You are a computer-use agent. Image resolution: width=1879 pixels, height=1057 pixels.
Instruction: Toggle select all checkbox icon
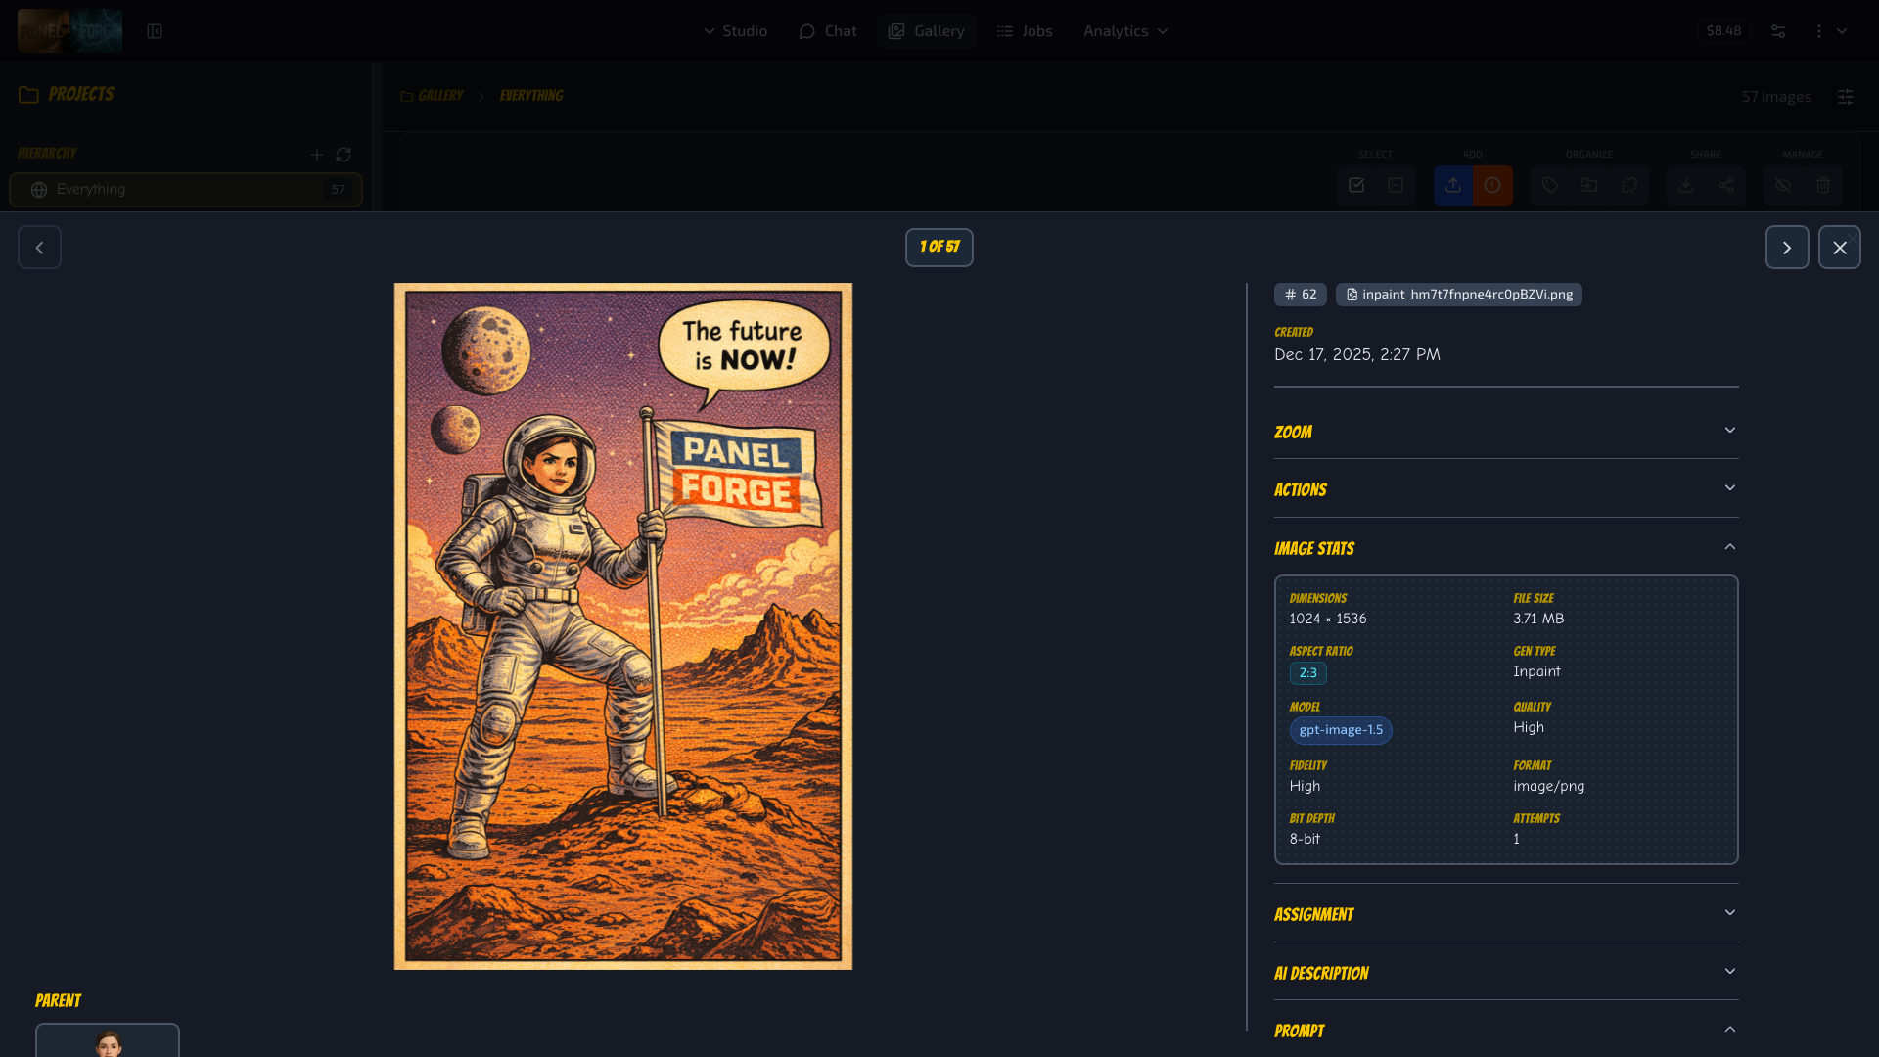coord(1356,185)
